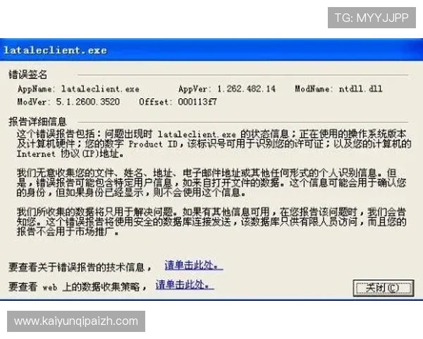Click the 错误签名 section heading

(x=27, y=75)
